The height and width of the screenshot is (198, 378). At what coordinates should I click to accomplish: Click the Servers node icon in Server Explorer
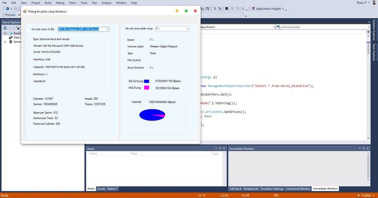tap(11, 42)
